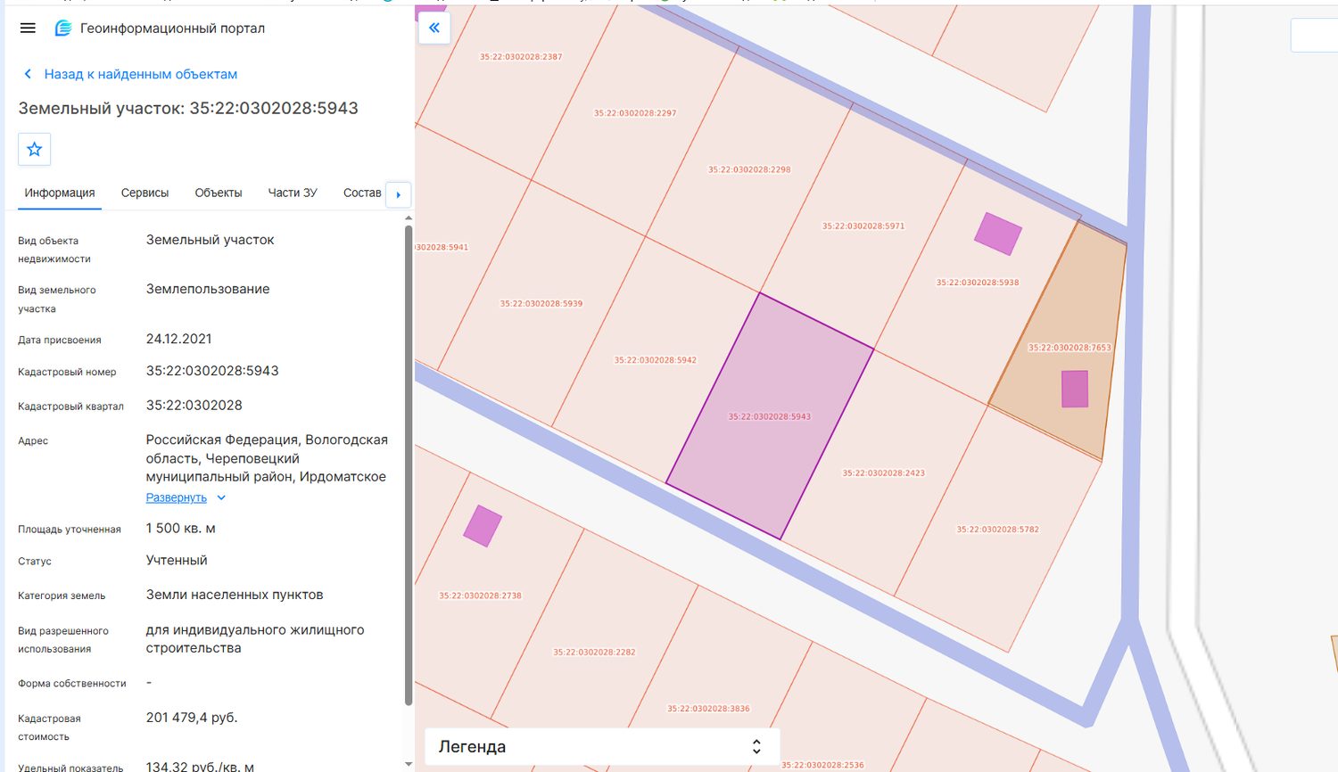Screen dimensions: 1338x772
Task: Click the Землепользование value
Action: [208, 289]
